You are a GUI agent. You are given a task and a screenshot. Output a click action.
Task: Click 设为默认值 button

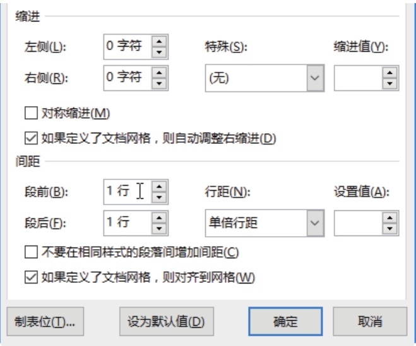click(x=167, y=321)
